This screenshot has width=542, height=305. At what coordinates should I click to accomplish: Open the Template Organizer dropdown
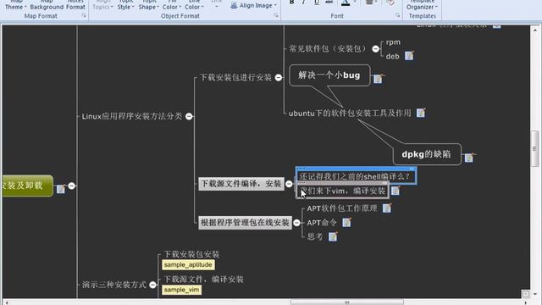coord(422,5)
